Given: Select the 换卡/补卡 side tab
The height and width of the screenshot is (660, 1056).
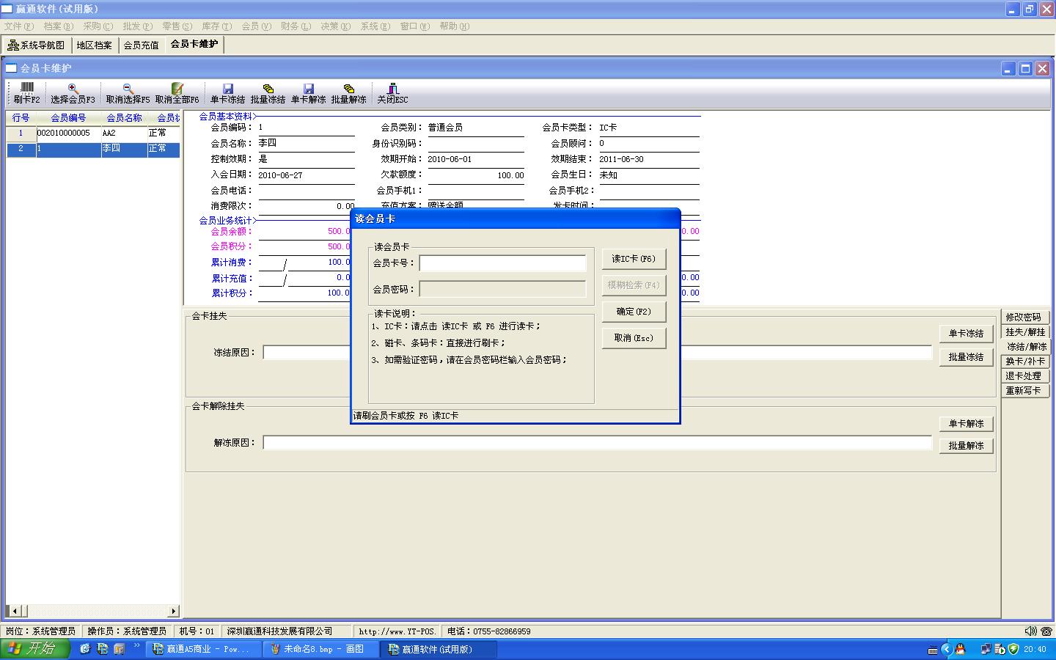Looking at the screenshot, I should pos(1024,362).
